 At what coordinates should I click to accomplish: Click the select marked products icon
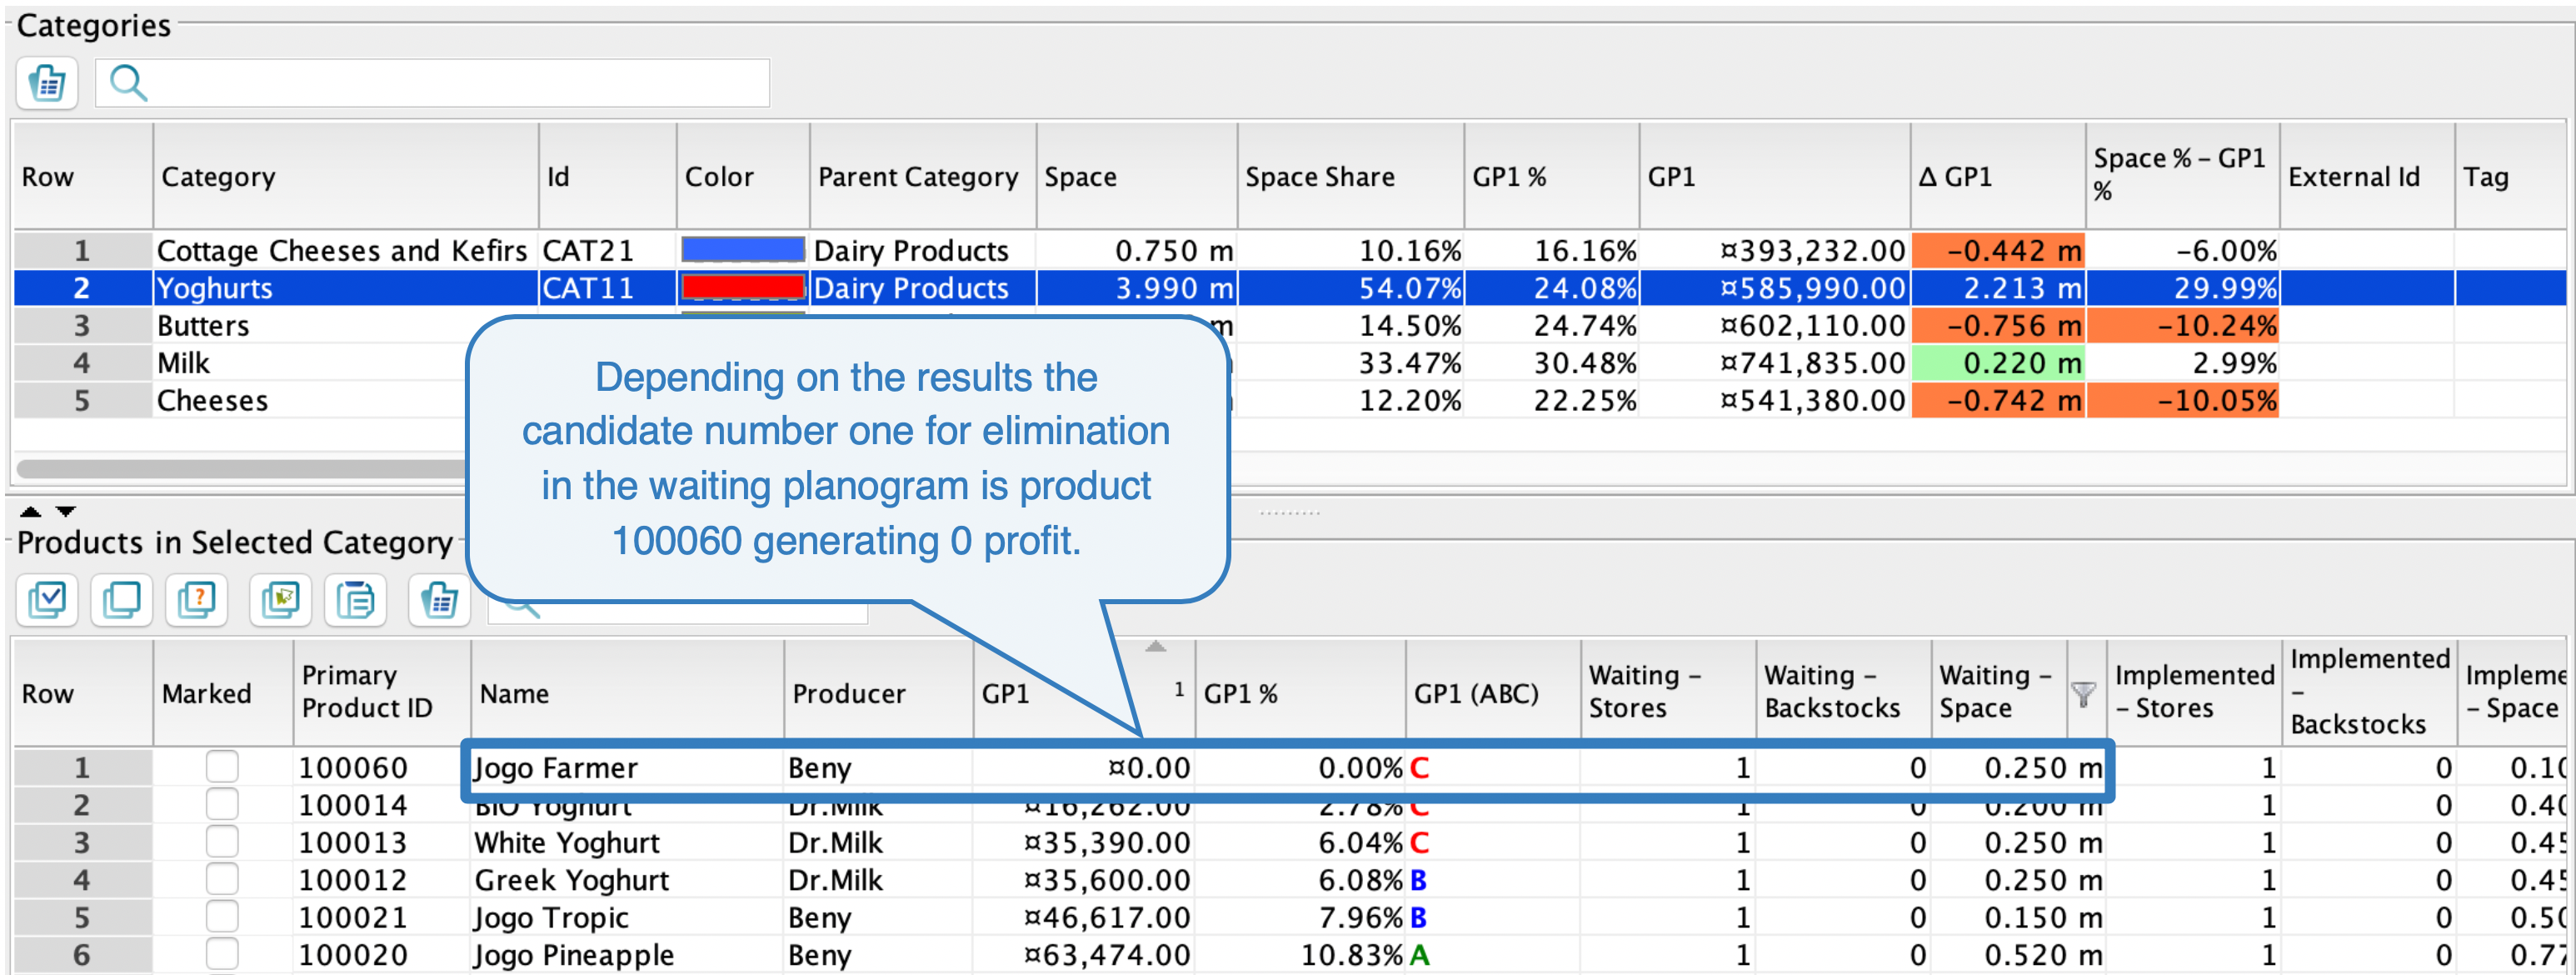280,600
